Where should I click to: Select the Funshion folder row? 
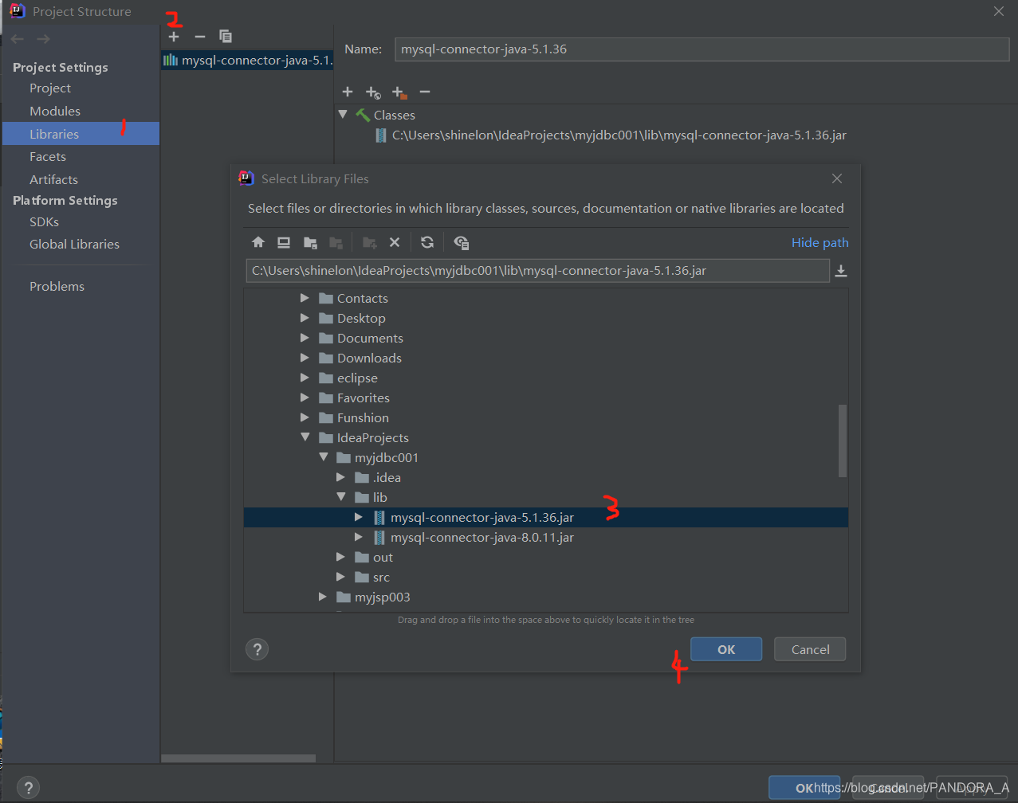point(546,417)
